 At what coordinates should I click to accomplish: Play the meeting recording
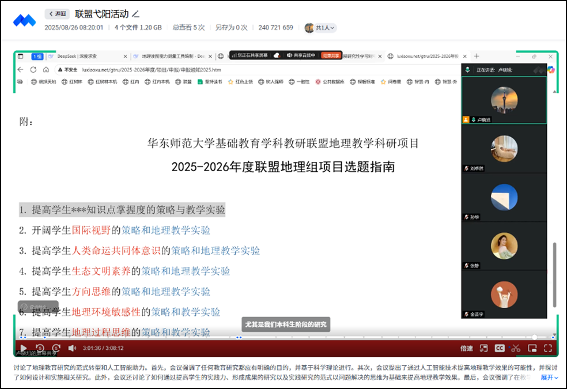pos(24,348)
